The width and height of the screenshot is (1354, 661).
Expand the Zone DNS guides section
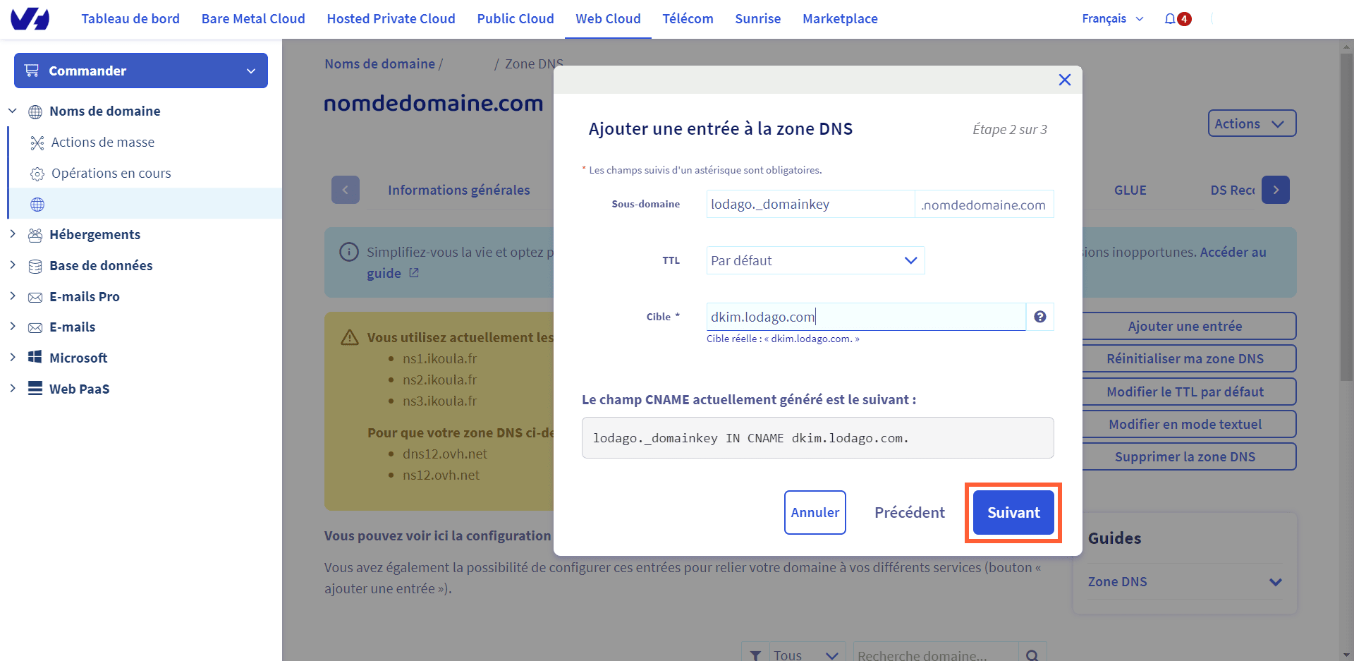click(x=1185, y=582)
